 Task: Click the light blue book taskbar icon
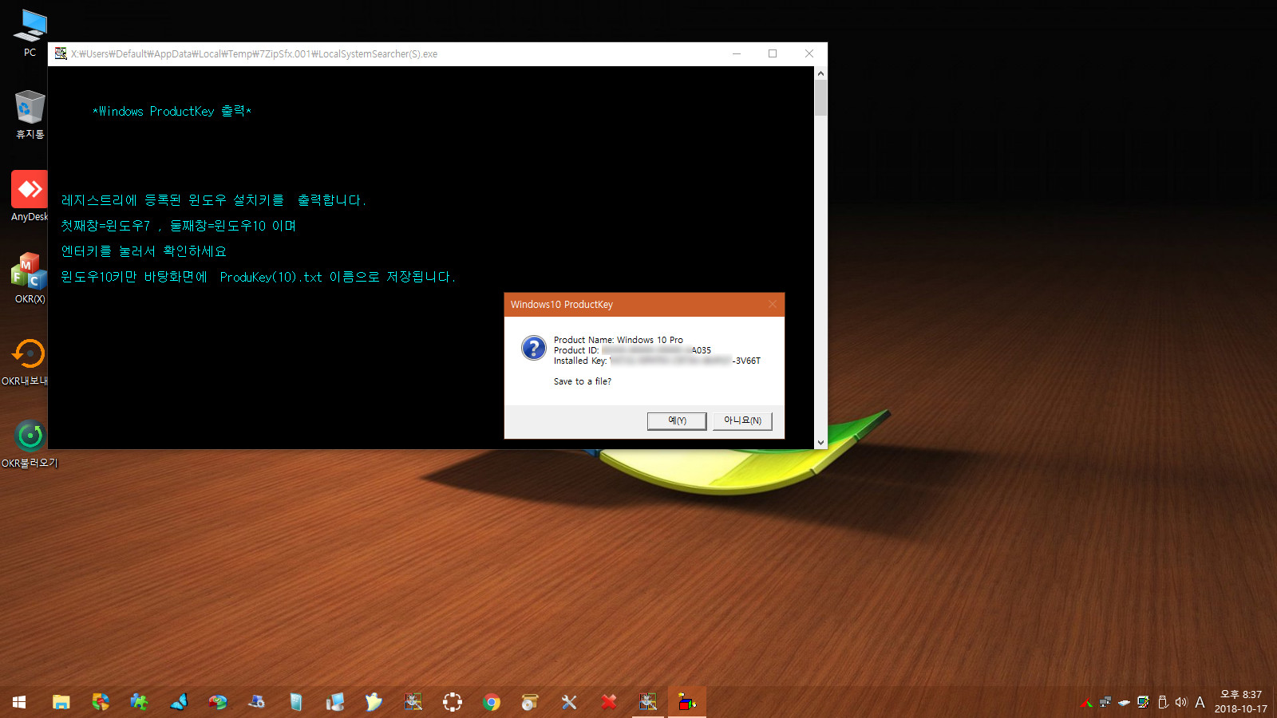(x=296, y=702)
